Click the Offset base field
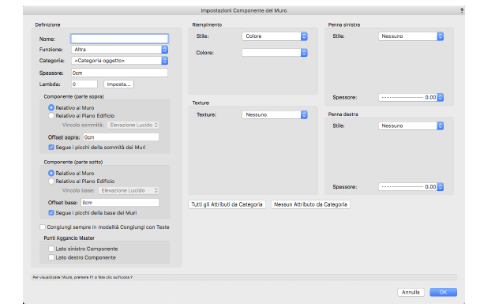Viewport: 480px width, 307px height. pyautogui.click(x=120, y=203)
